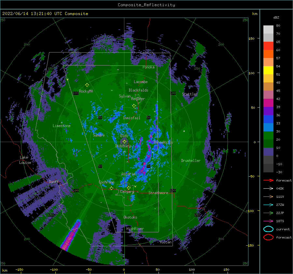The width and height of the screenshot is (293, 274).
Task: Click the red forecast arrow in legend
Action: pyautogui.click(x=268, y=180)
